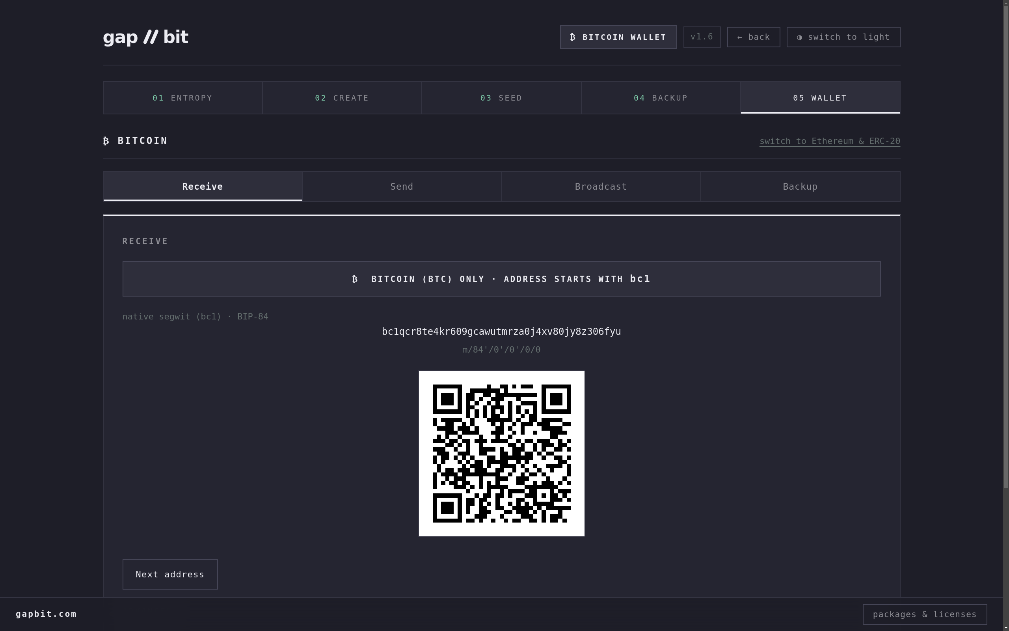
Task: Click the v1.6 version label
Action: (x=702, y=37)
